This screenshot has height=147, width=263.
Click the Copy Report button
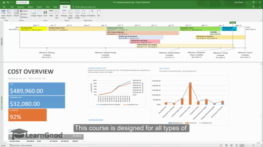click(x=70, y=14)
